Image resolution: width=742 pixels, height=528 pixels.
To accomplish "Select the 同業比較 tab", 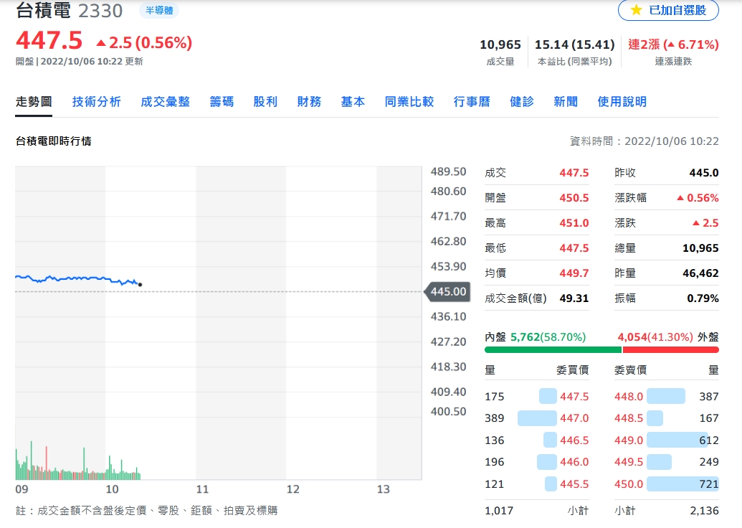I will click(x=409, y=102).
